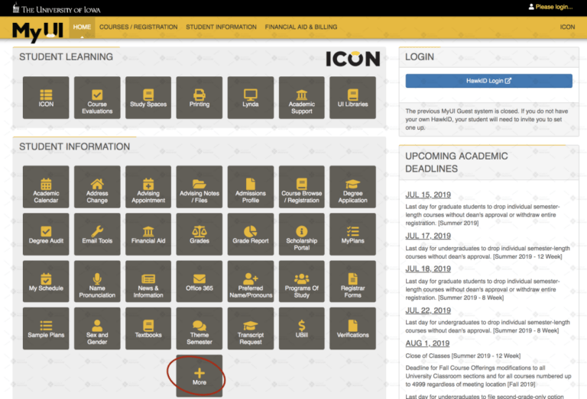
Task: Open the Degree Application tile
Action: pyautogui.click(x=352, y=187)
